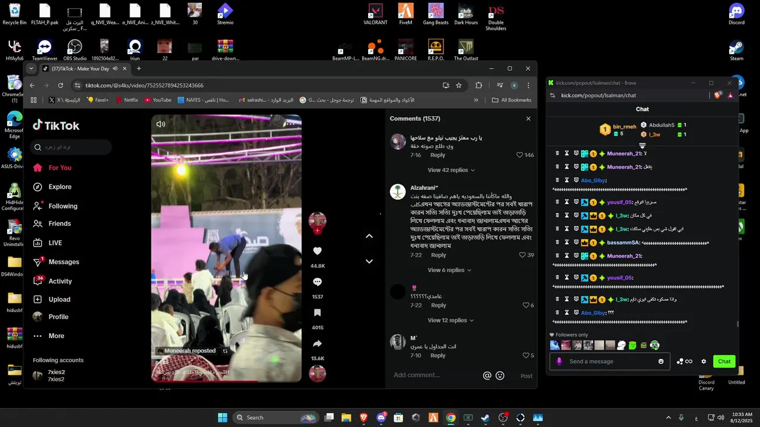The image size is (760, 427).
Task: Reply to the M` comment dated 7-10
Action: (x=438, y=356)
